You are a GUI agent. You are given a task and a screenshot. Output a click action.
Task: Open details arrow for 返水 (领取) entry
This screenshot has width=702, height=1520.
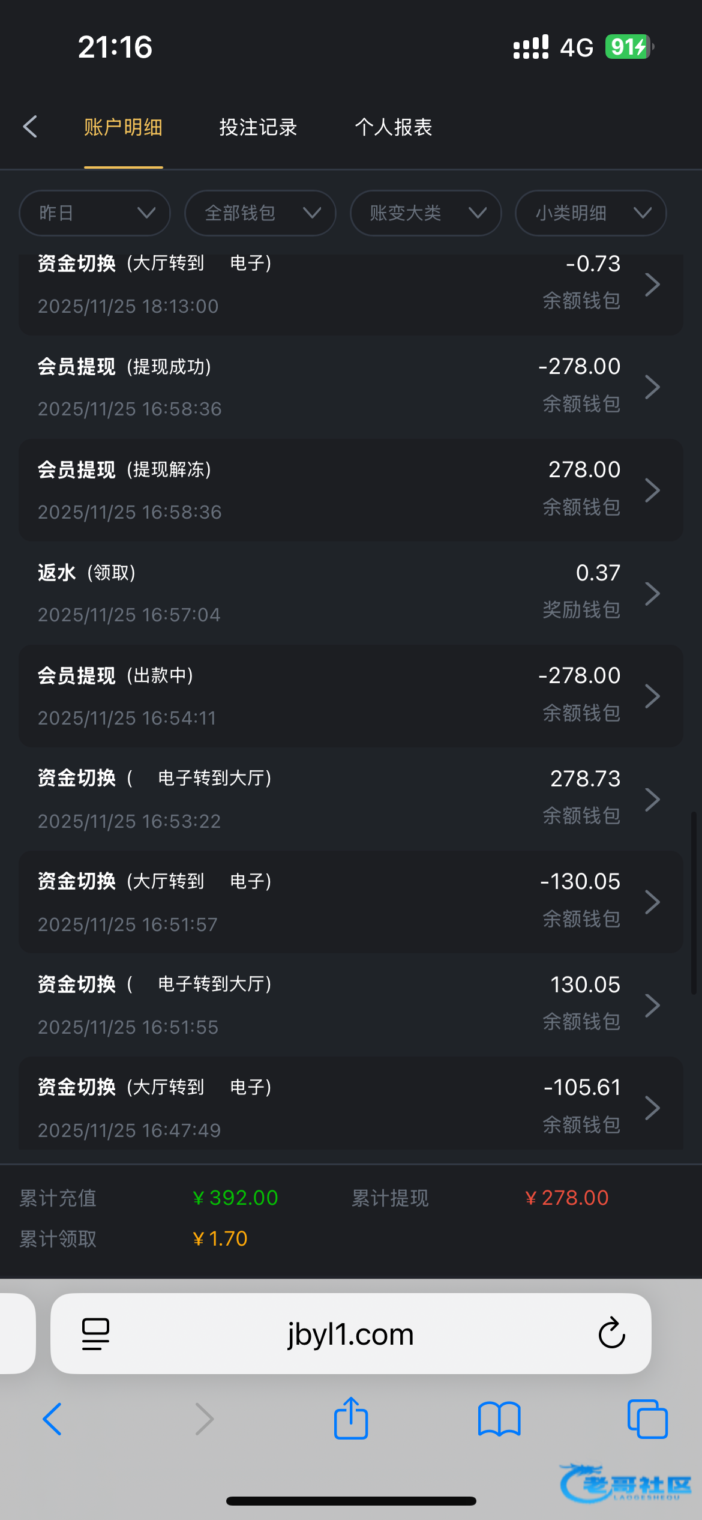[652, 594]
